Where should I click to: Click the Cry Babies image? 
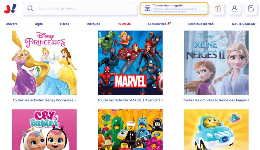click(44, 130)
